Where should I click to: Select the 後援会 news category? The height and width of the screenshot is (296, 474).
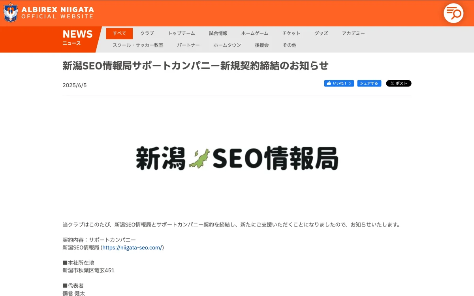coord(262,45)
